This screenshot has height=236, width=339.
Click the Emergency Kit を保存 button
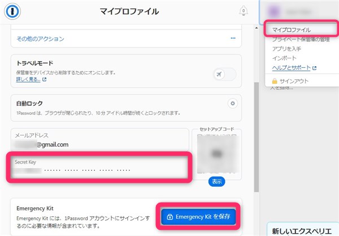pyautogui.click(x=198, y=216)
